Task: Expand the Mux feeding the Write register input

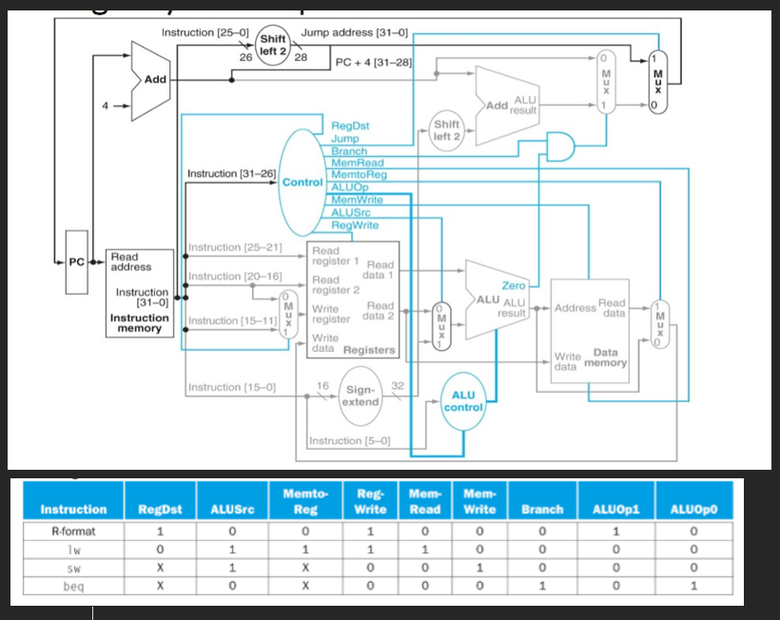Action: [287, 314]
